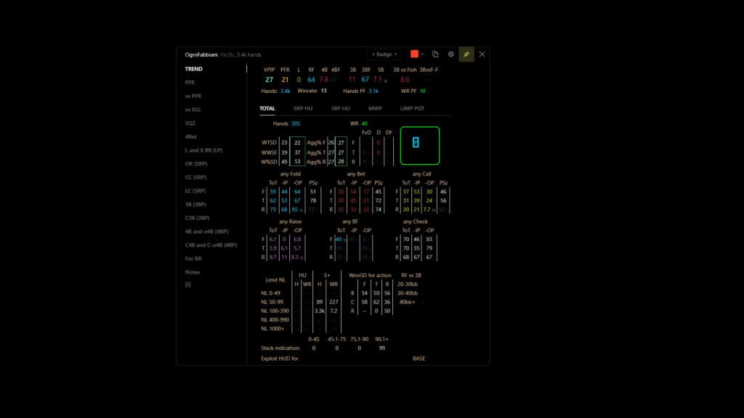Viewport: 744px width, 418px height.
Task: Click the red color swatch
Action: tap(414, 54)
